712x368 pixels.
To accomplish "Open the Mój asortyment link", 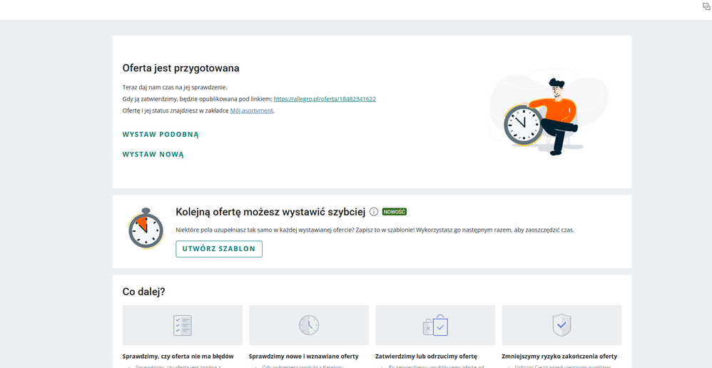I will [x=252, y=111].
